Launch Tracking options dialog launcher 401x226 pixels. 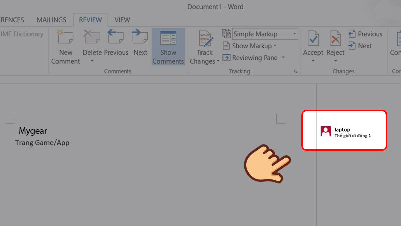(x=296, y=71)
